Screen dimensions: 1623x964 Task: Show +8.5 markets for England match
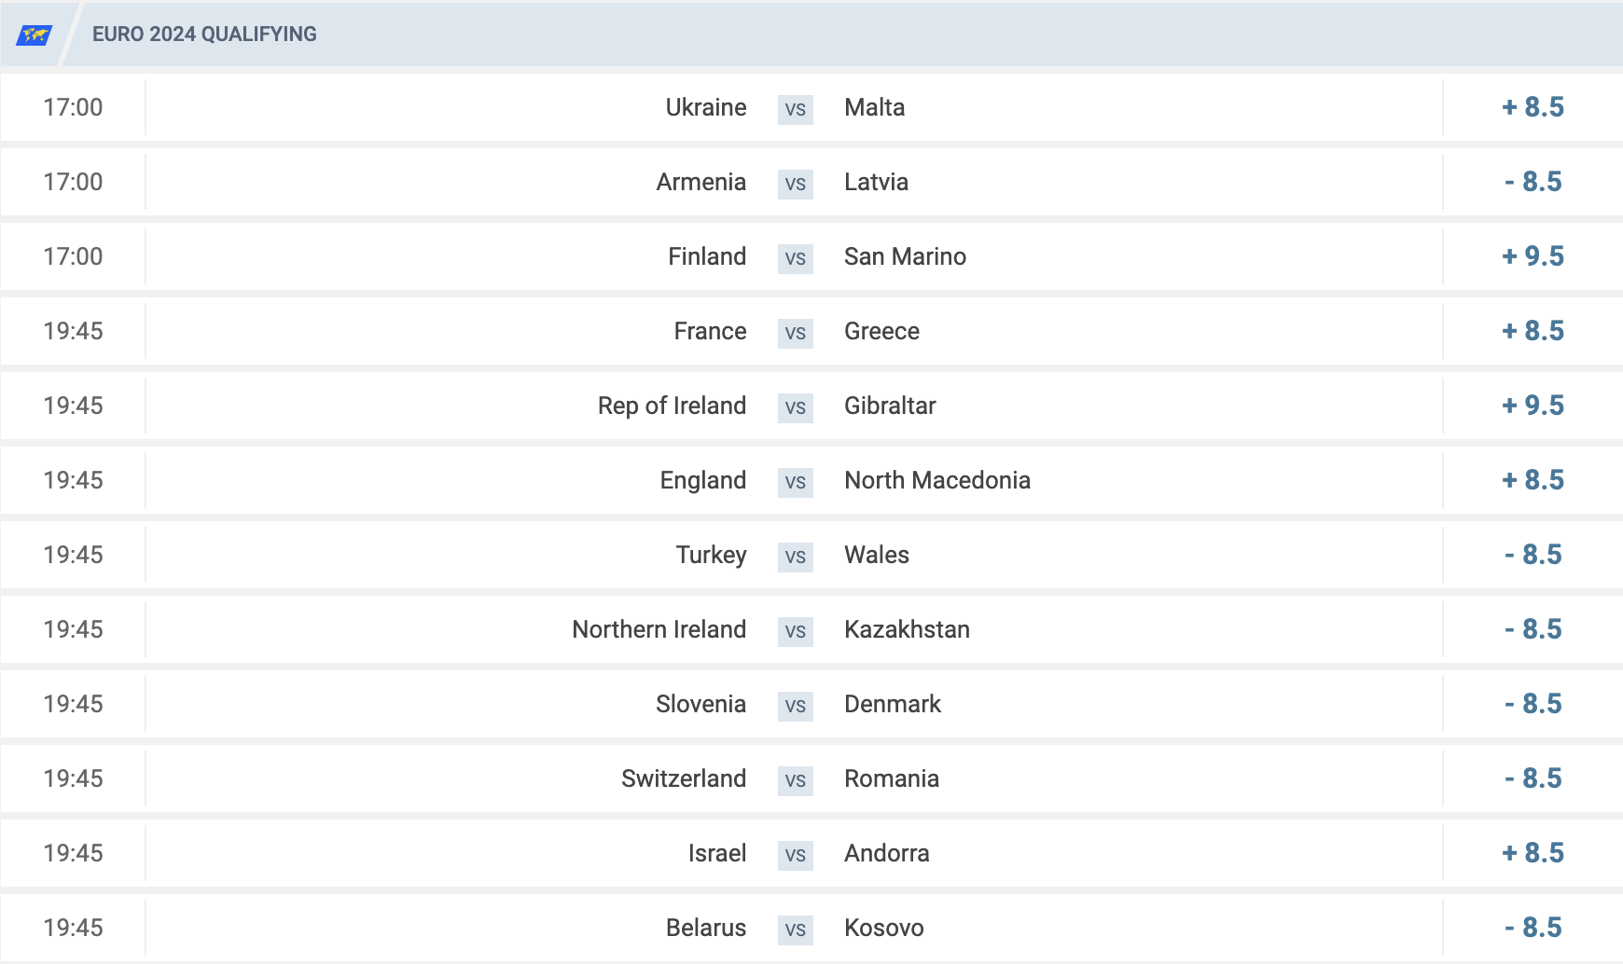point(1533,480)
